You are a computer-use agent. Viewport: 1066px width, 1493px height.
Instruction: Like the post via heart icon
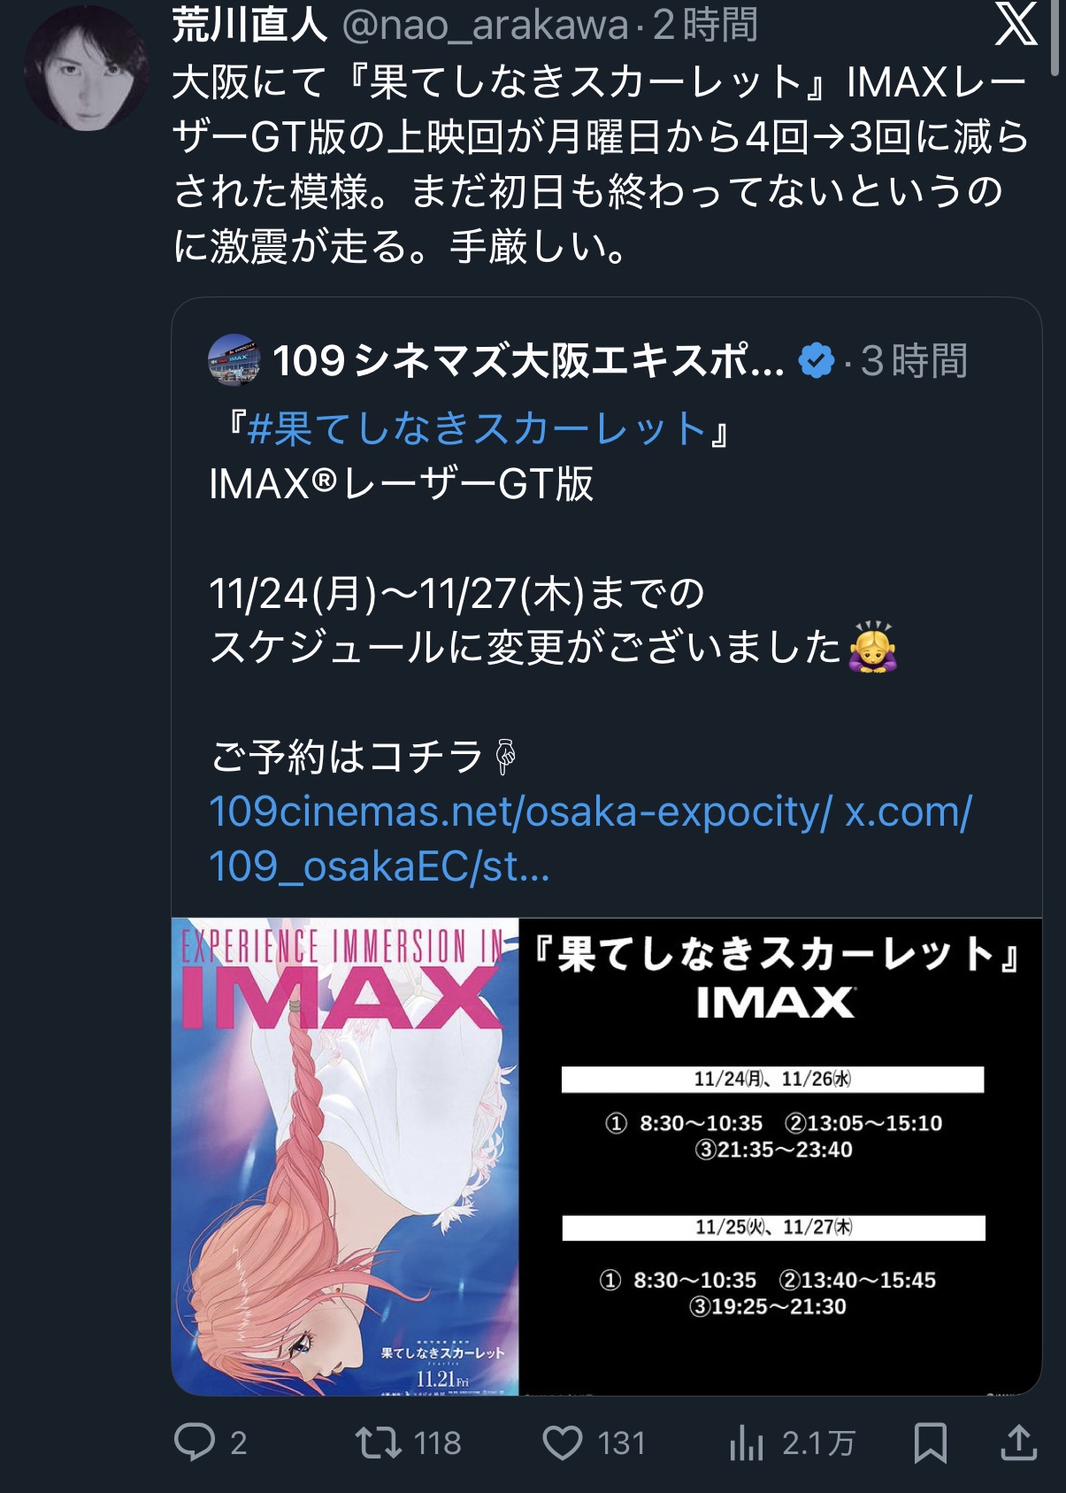pyautogui.click(x=563, y=1443)
